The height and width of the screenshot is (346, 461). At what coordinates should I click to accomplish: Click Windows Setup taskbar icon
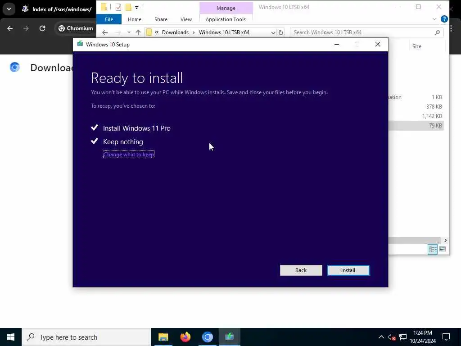[229, 337]
